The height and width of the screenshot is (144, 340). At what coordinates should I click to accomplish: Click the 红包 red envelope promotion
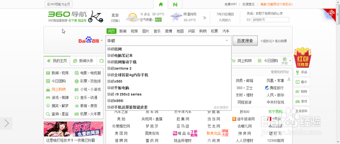(x=303, y=57)
